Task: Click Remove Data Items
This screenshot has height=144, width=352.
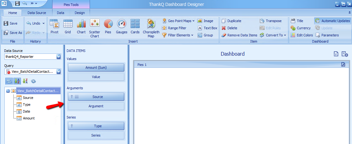Action: pos(239,35)
